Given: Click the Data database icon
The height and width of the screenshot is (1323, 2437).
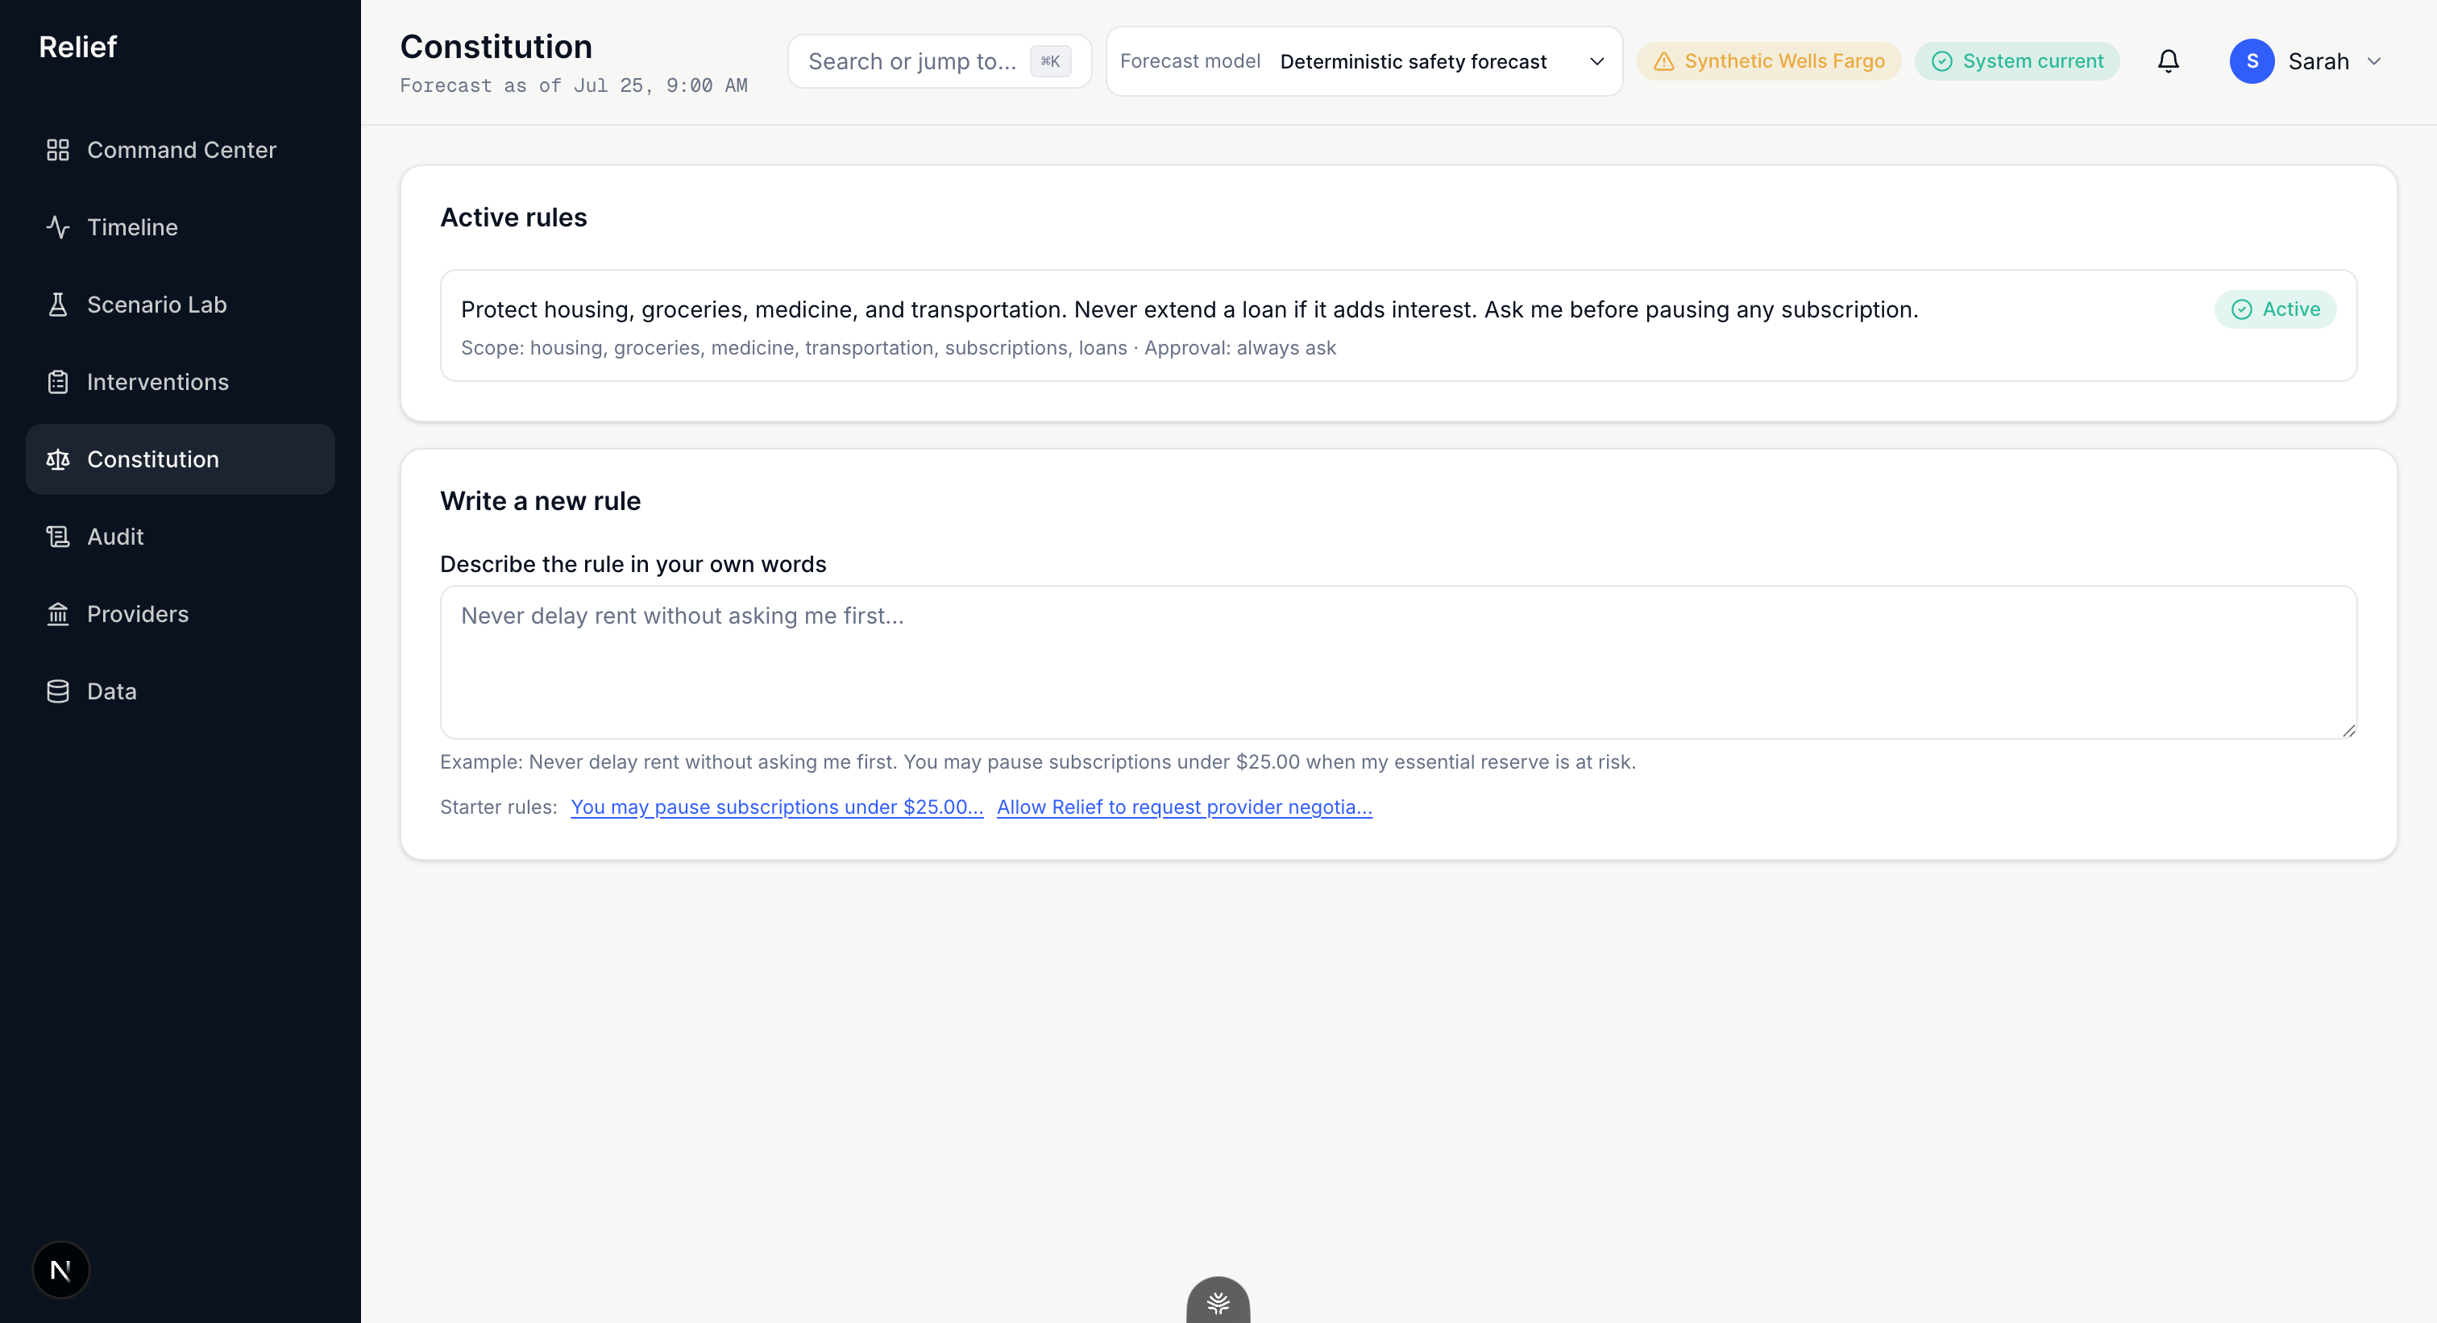Looking at the screenshot, I should (58, 691).
